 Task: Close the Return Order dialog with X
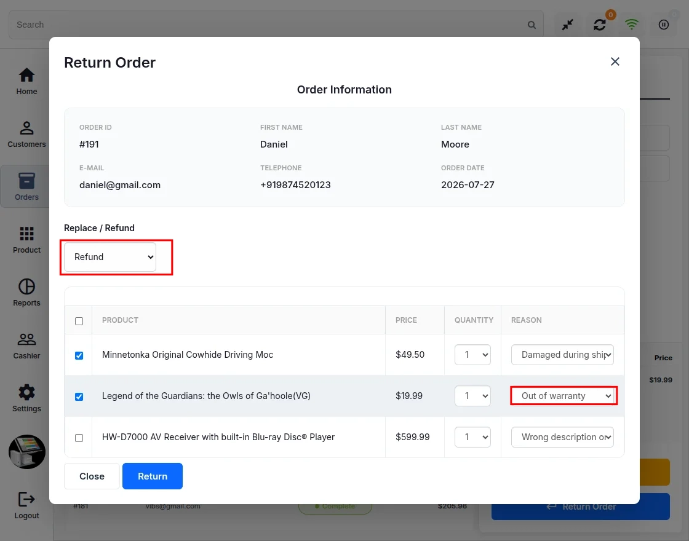click(x=615, y=61)
